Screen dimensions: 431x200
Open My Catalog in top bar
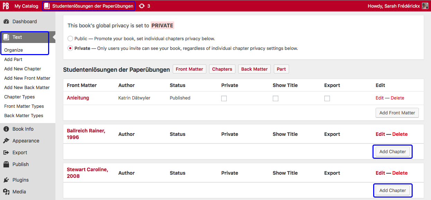click(26, 6)
